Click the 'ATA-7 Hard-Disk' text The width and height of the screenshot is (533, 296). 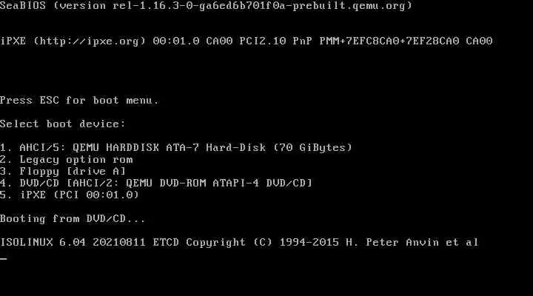pyautogui.click(x=216, y=147)
